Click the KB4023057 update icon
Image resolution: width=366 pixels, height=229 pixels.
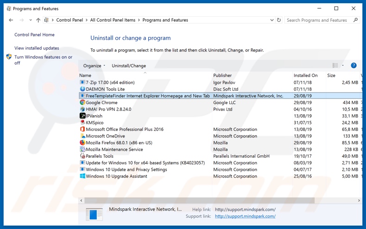[82, 163]
